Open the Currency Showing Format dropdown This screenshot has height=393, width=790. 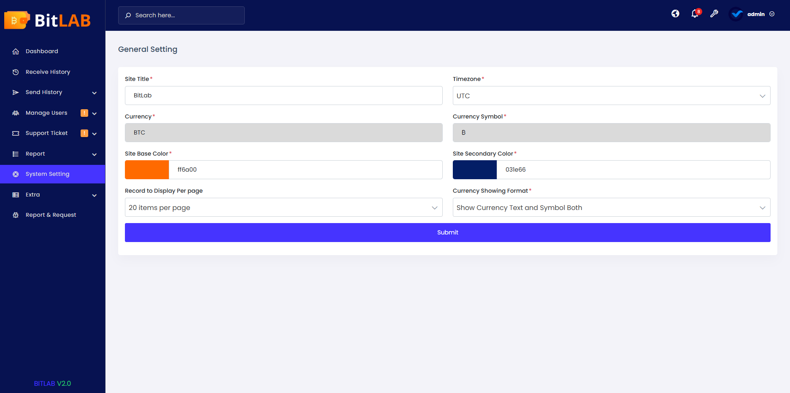click(x=611, y=207)
